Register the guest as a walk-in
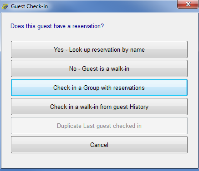Screen dimensions: 199x171 pos(99,68)
